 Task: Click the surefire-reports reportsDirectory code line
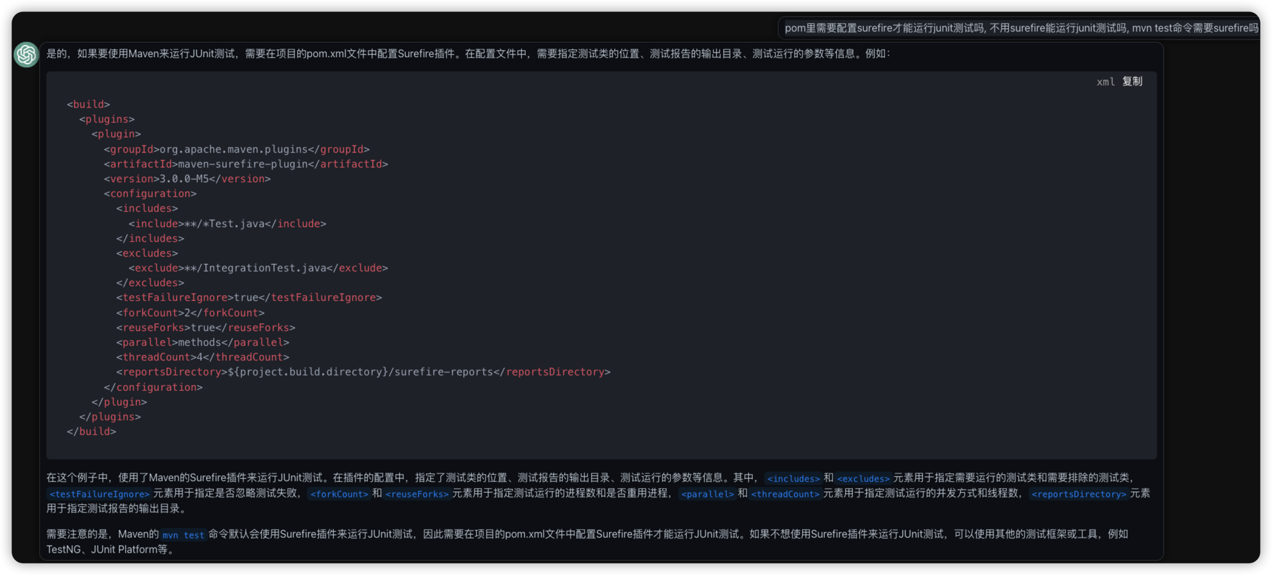(363, 372)
